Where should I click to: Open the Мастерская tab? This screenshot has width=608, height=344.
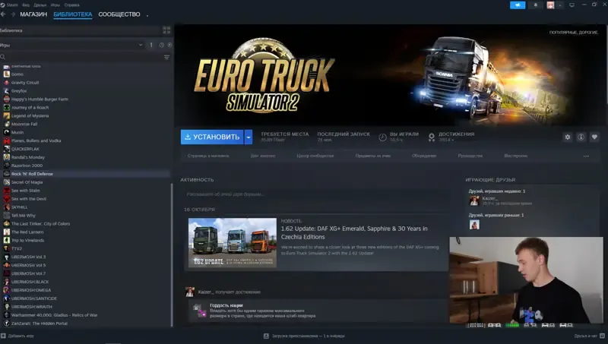click(516, 156)
